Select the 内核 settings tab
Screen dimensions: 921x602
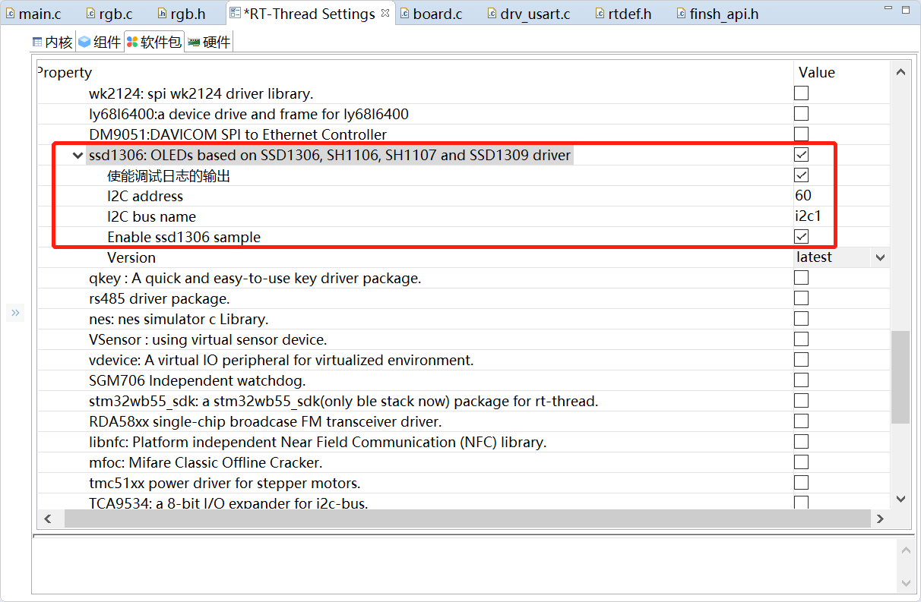point(52,43)
